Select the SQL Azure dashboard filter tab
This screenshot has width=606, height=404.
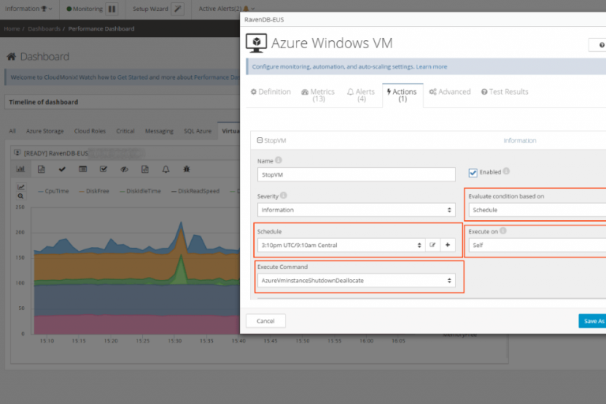pos(197,131)
